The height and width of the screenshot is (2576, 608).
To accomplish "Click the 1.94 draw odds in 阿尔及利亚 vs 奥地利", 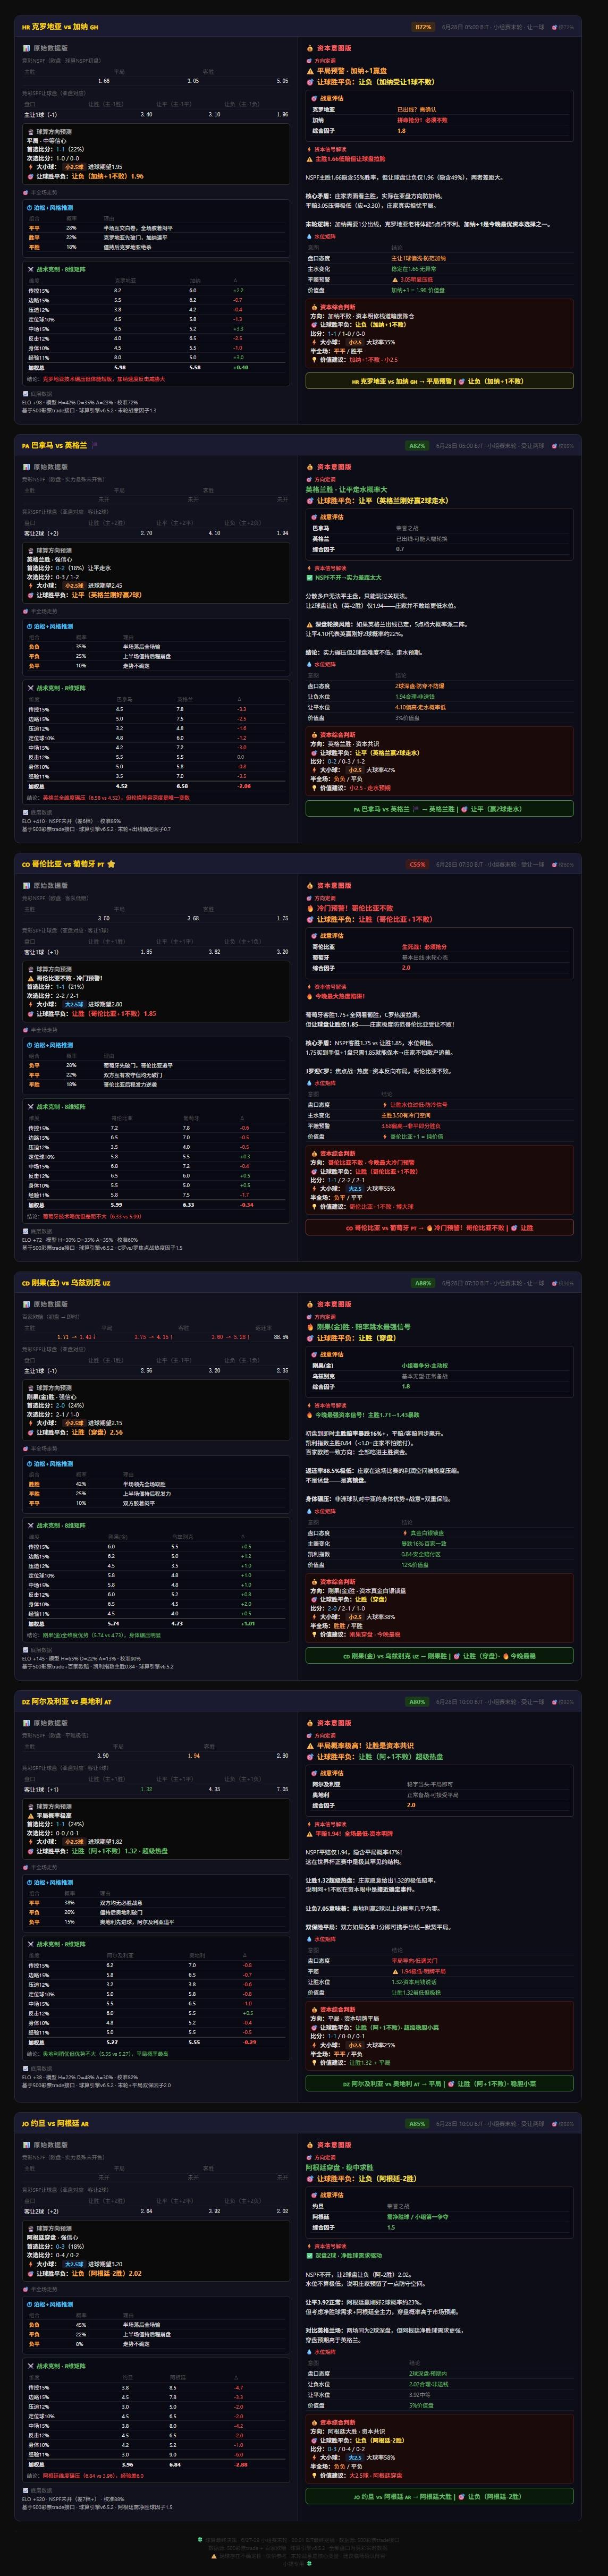I will (193, 1755).
